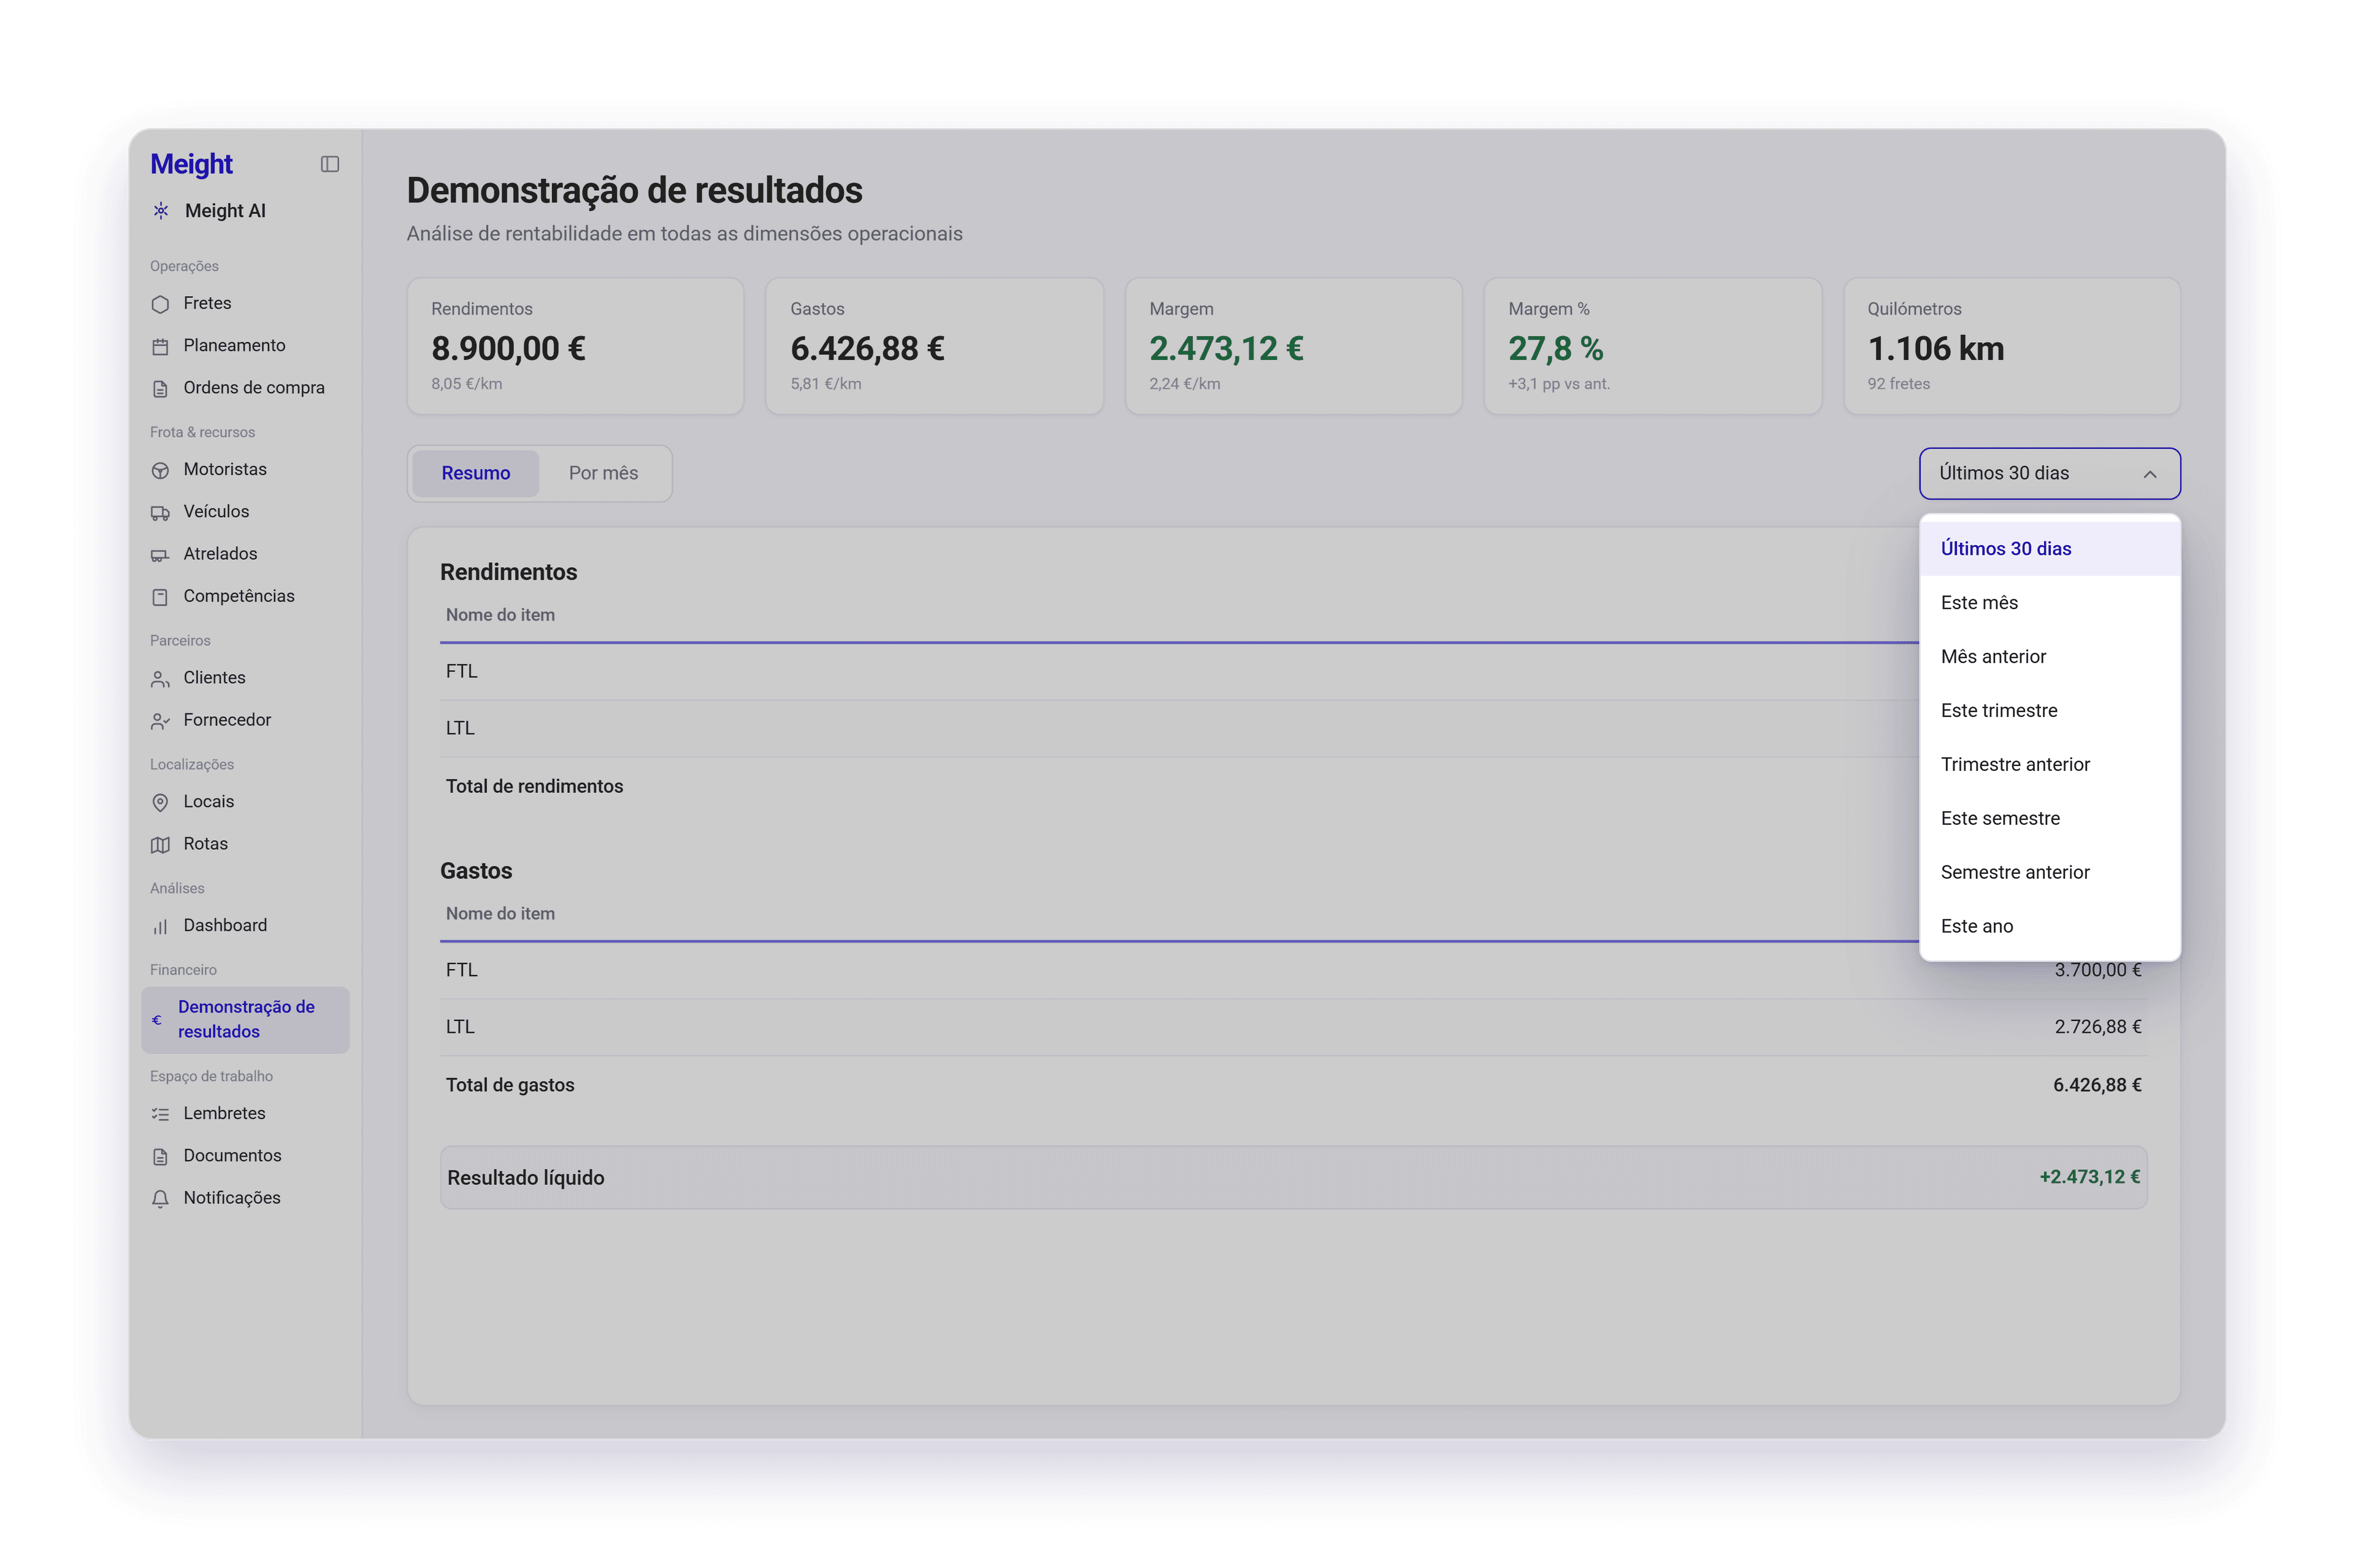Select Este trimestre option
Image resolution: width=2355 pixels, height=1568 pixels.
pos(2049,710)
